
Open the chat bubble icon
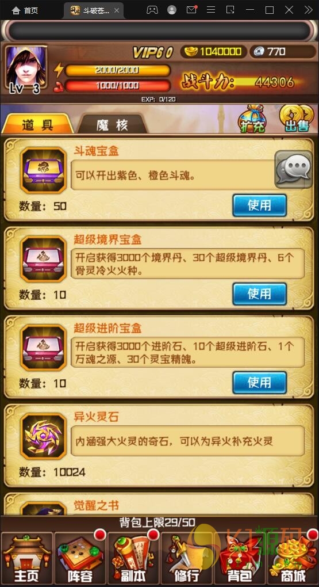pyautogui.click(x=294, y=170)
